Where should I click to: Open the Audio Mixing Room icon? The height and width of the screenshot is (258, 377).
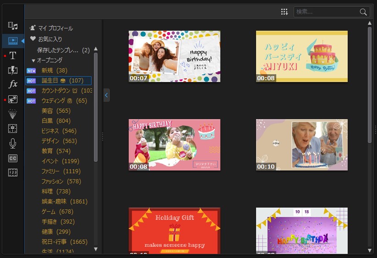click(13, 129)
